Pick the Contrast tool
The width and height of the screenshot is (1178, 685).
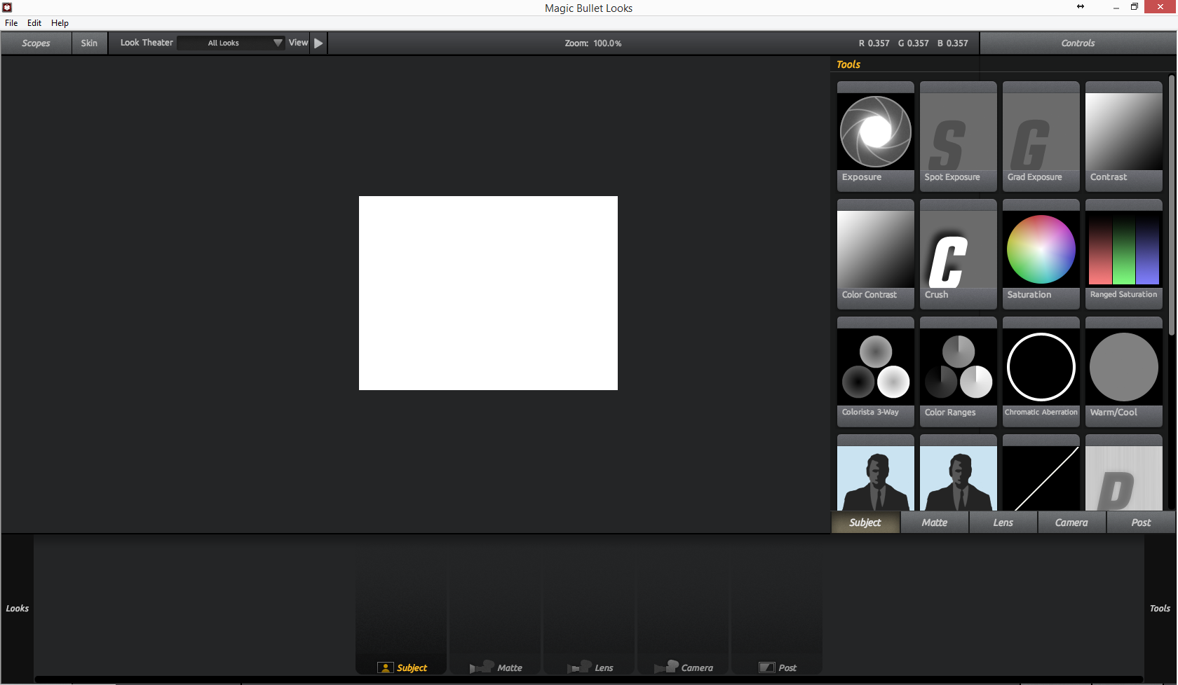click(x=1123, y=133)
